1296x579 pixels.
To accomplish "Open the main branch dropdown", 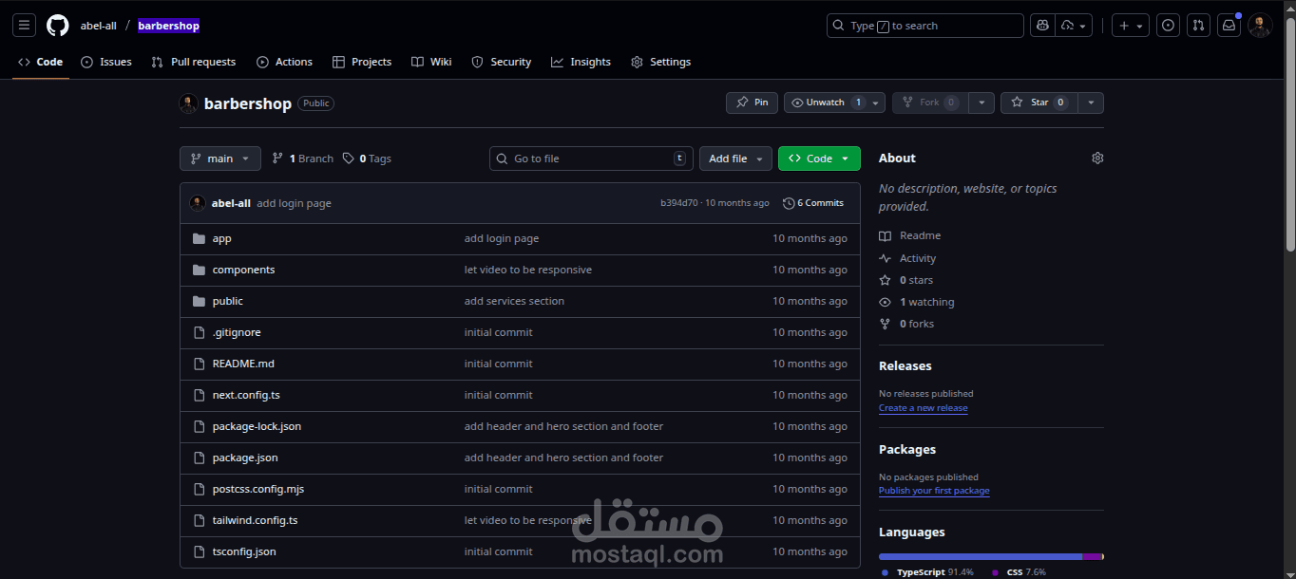I will 220,159.
